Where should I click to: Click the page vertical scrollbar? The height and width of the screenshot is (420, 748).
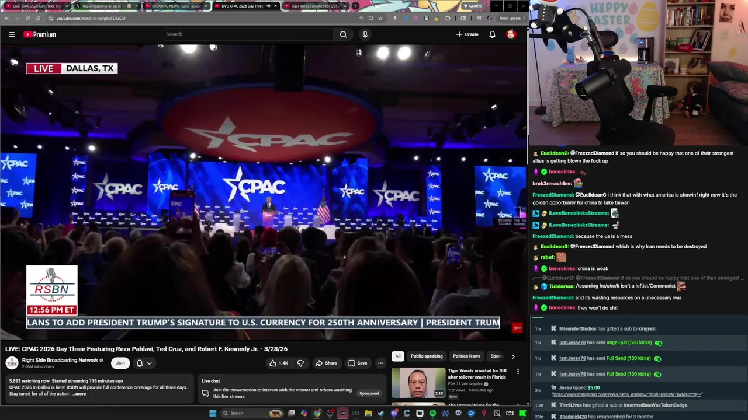click(528, 216)
